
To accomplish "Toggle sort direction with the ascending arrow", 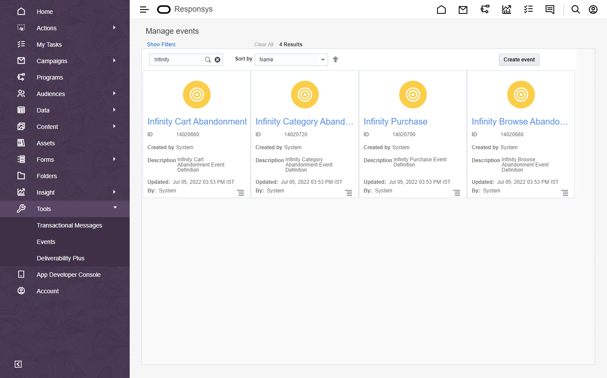I will (335, 59).
